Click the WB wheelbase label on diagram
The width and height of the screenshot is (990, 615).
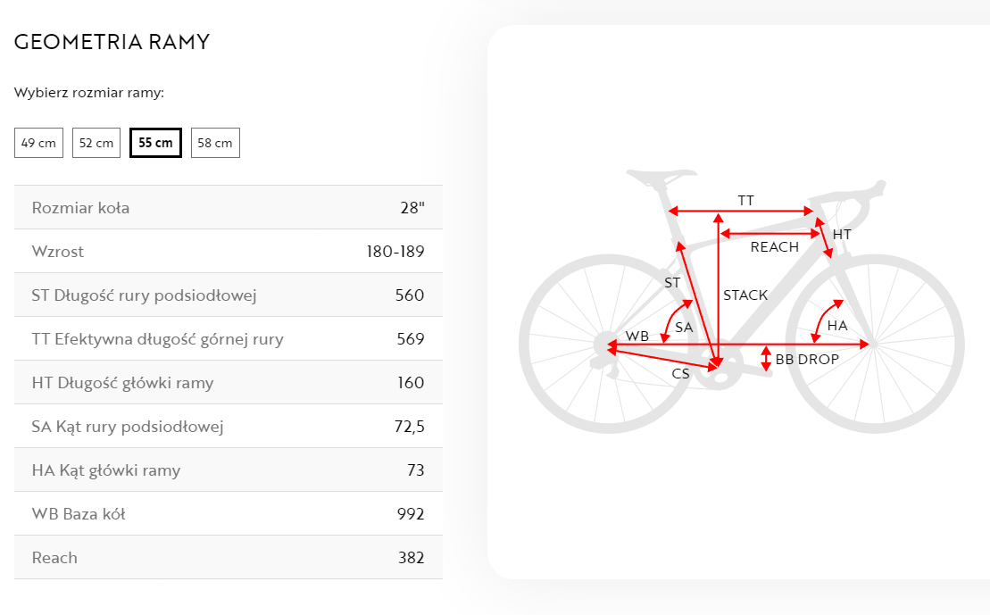637,336
